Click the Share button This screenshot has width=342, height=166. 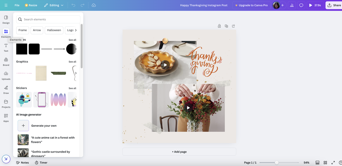pyautogui.click(x=334, y=5)
